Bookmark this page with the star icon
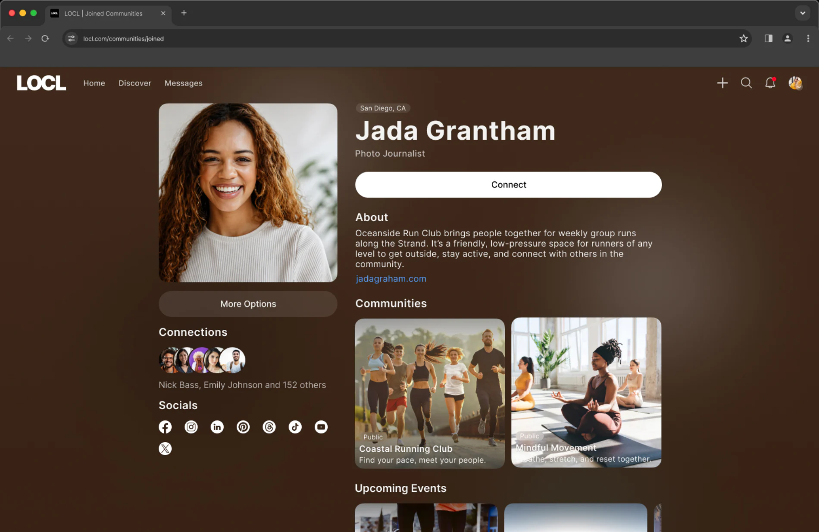The height and width of the screenshot is (532, 819). click(x=744, y=38)
